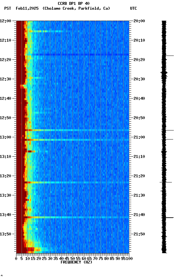178x279 pixels.
Task: Click the FREQUENCY (HZ) axis title
Action: coord(76,263)
